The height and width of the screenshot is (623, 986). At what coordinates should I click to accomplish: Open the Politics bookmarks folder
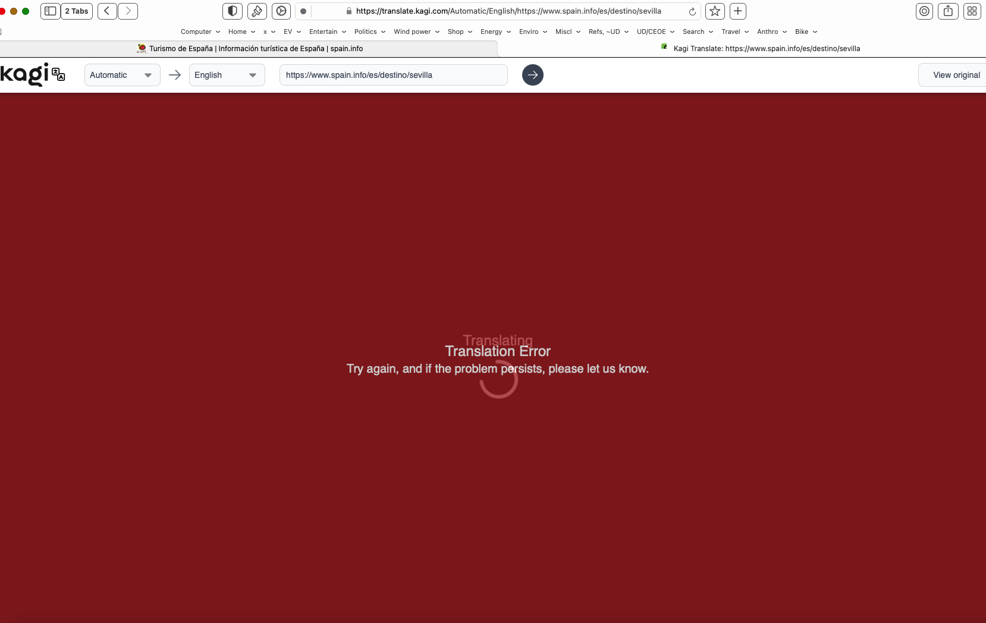tap(369, 32)
